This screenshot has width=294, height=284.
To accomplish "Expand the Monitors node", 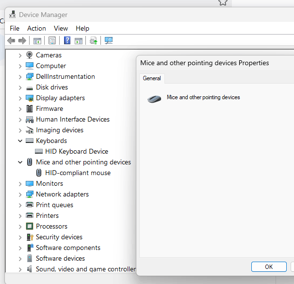I will pyautogui.click(x=20, y=184).
